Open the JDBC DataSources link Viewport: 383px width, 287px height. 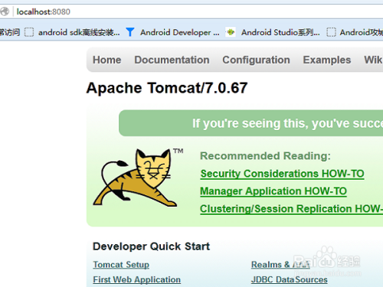(x=289, y=279)
